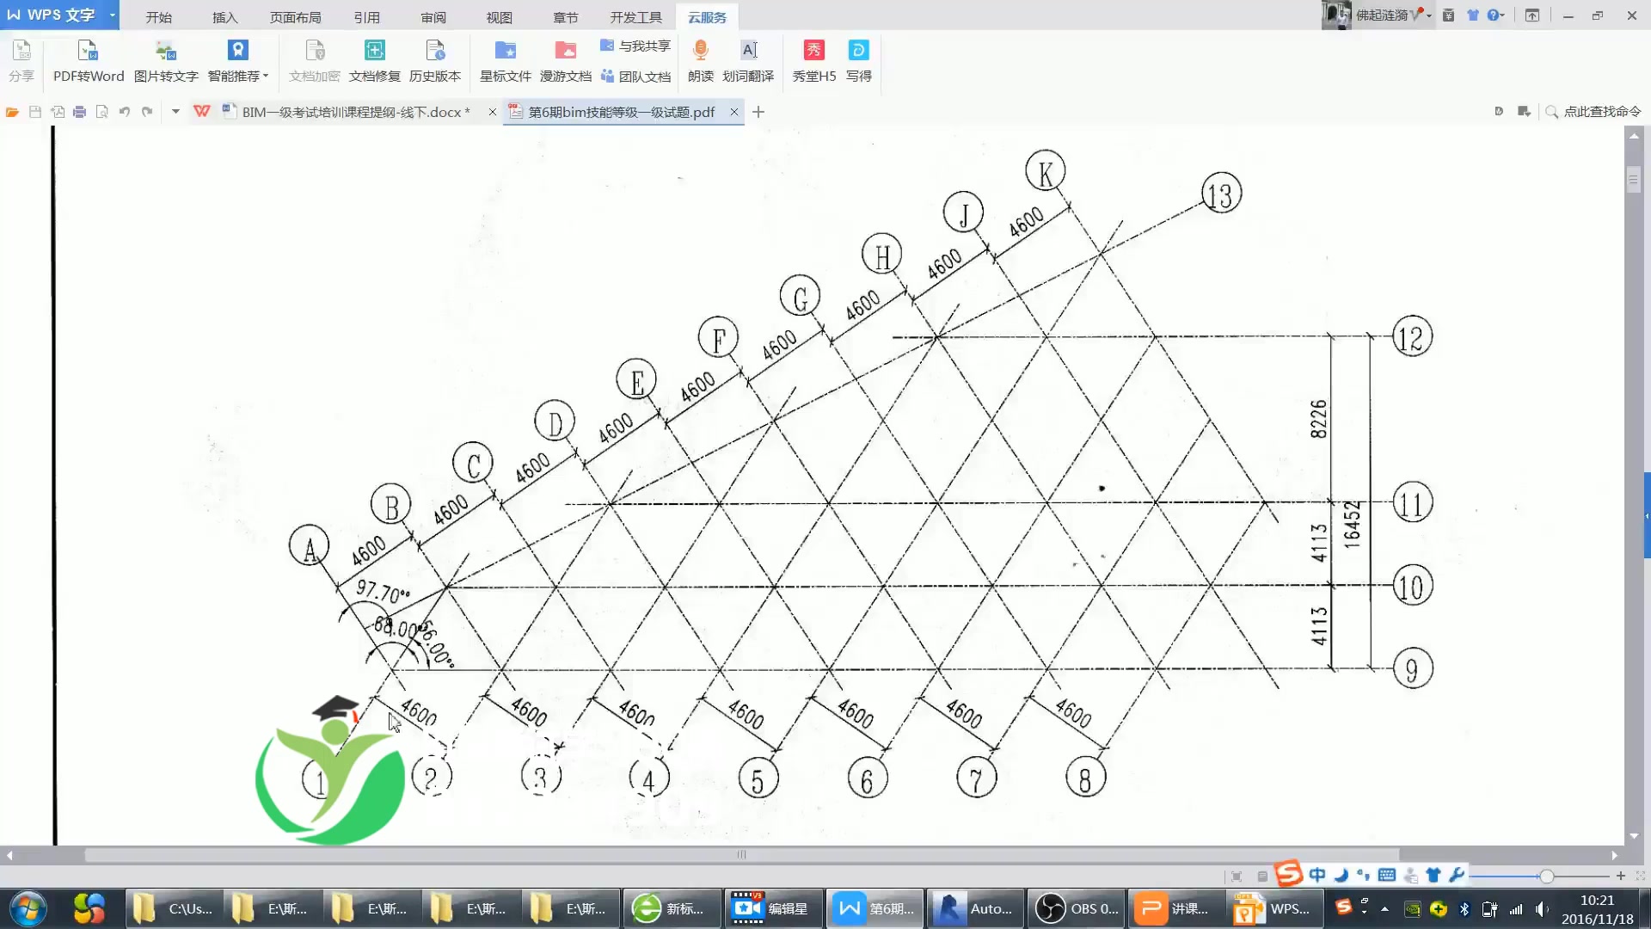Mute the system volume in the tray

[1541, 909]
